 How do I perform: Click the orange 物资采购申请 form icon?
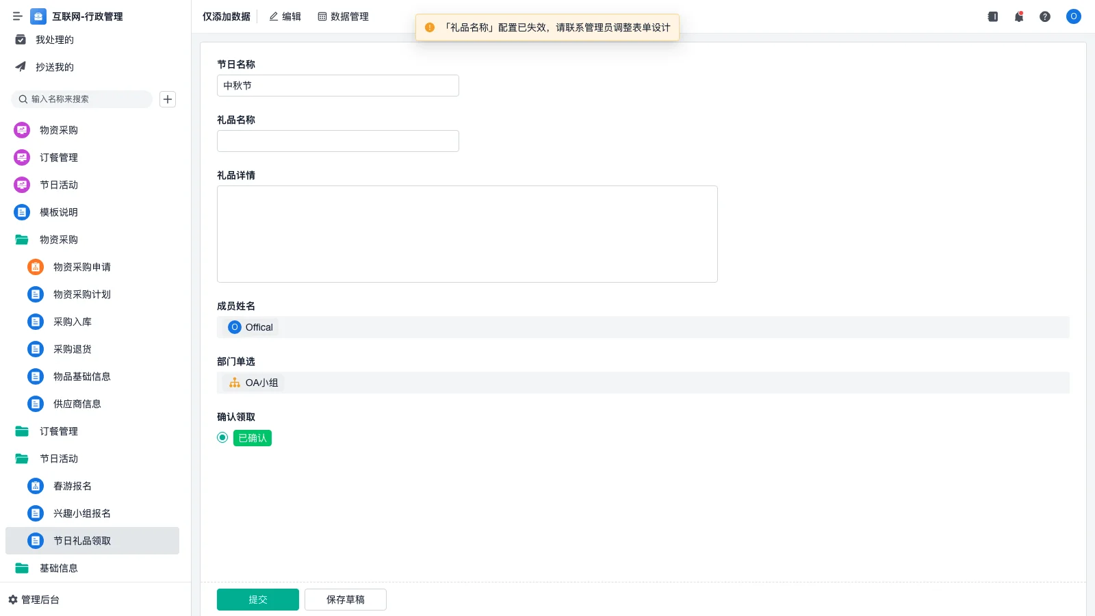pyautogui.click(x=35, y=267)
